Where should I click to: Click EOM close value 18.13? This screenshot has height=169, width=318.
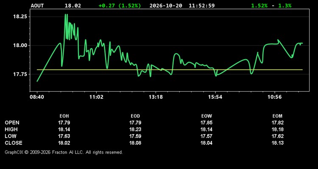[x=277, y=143]
